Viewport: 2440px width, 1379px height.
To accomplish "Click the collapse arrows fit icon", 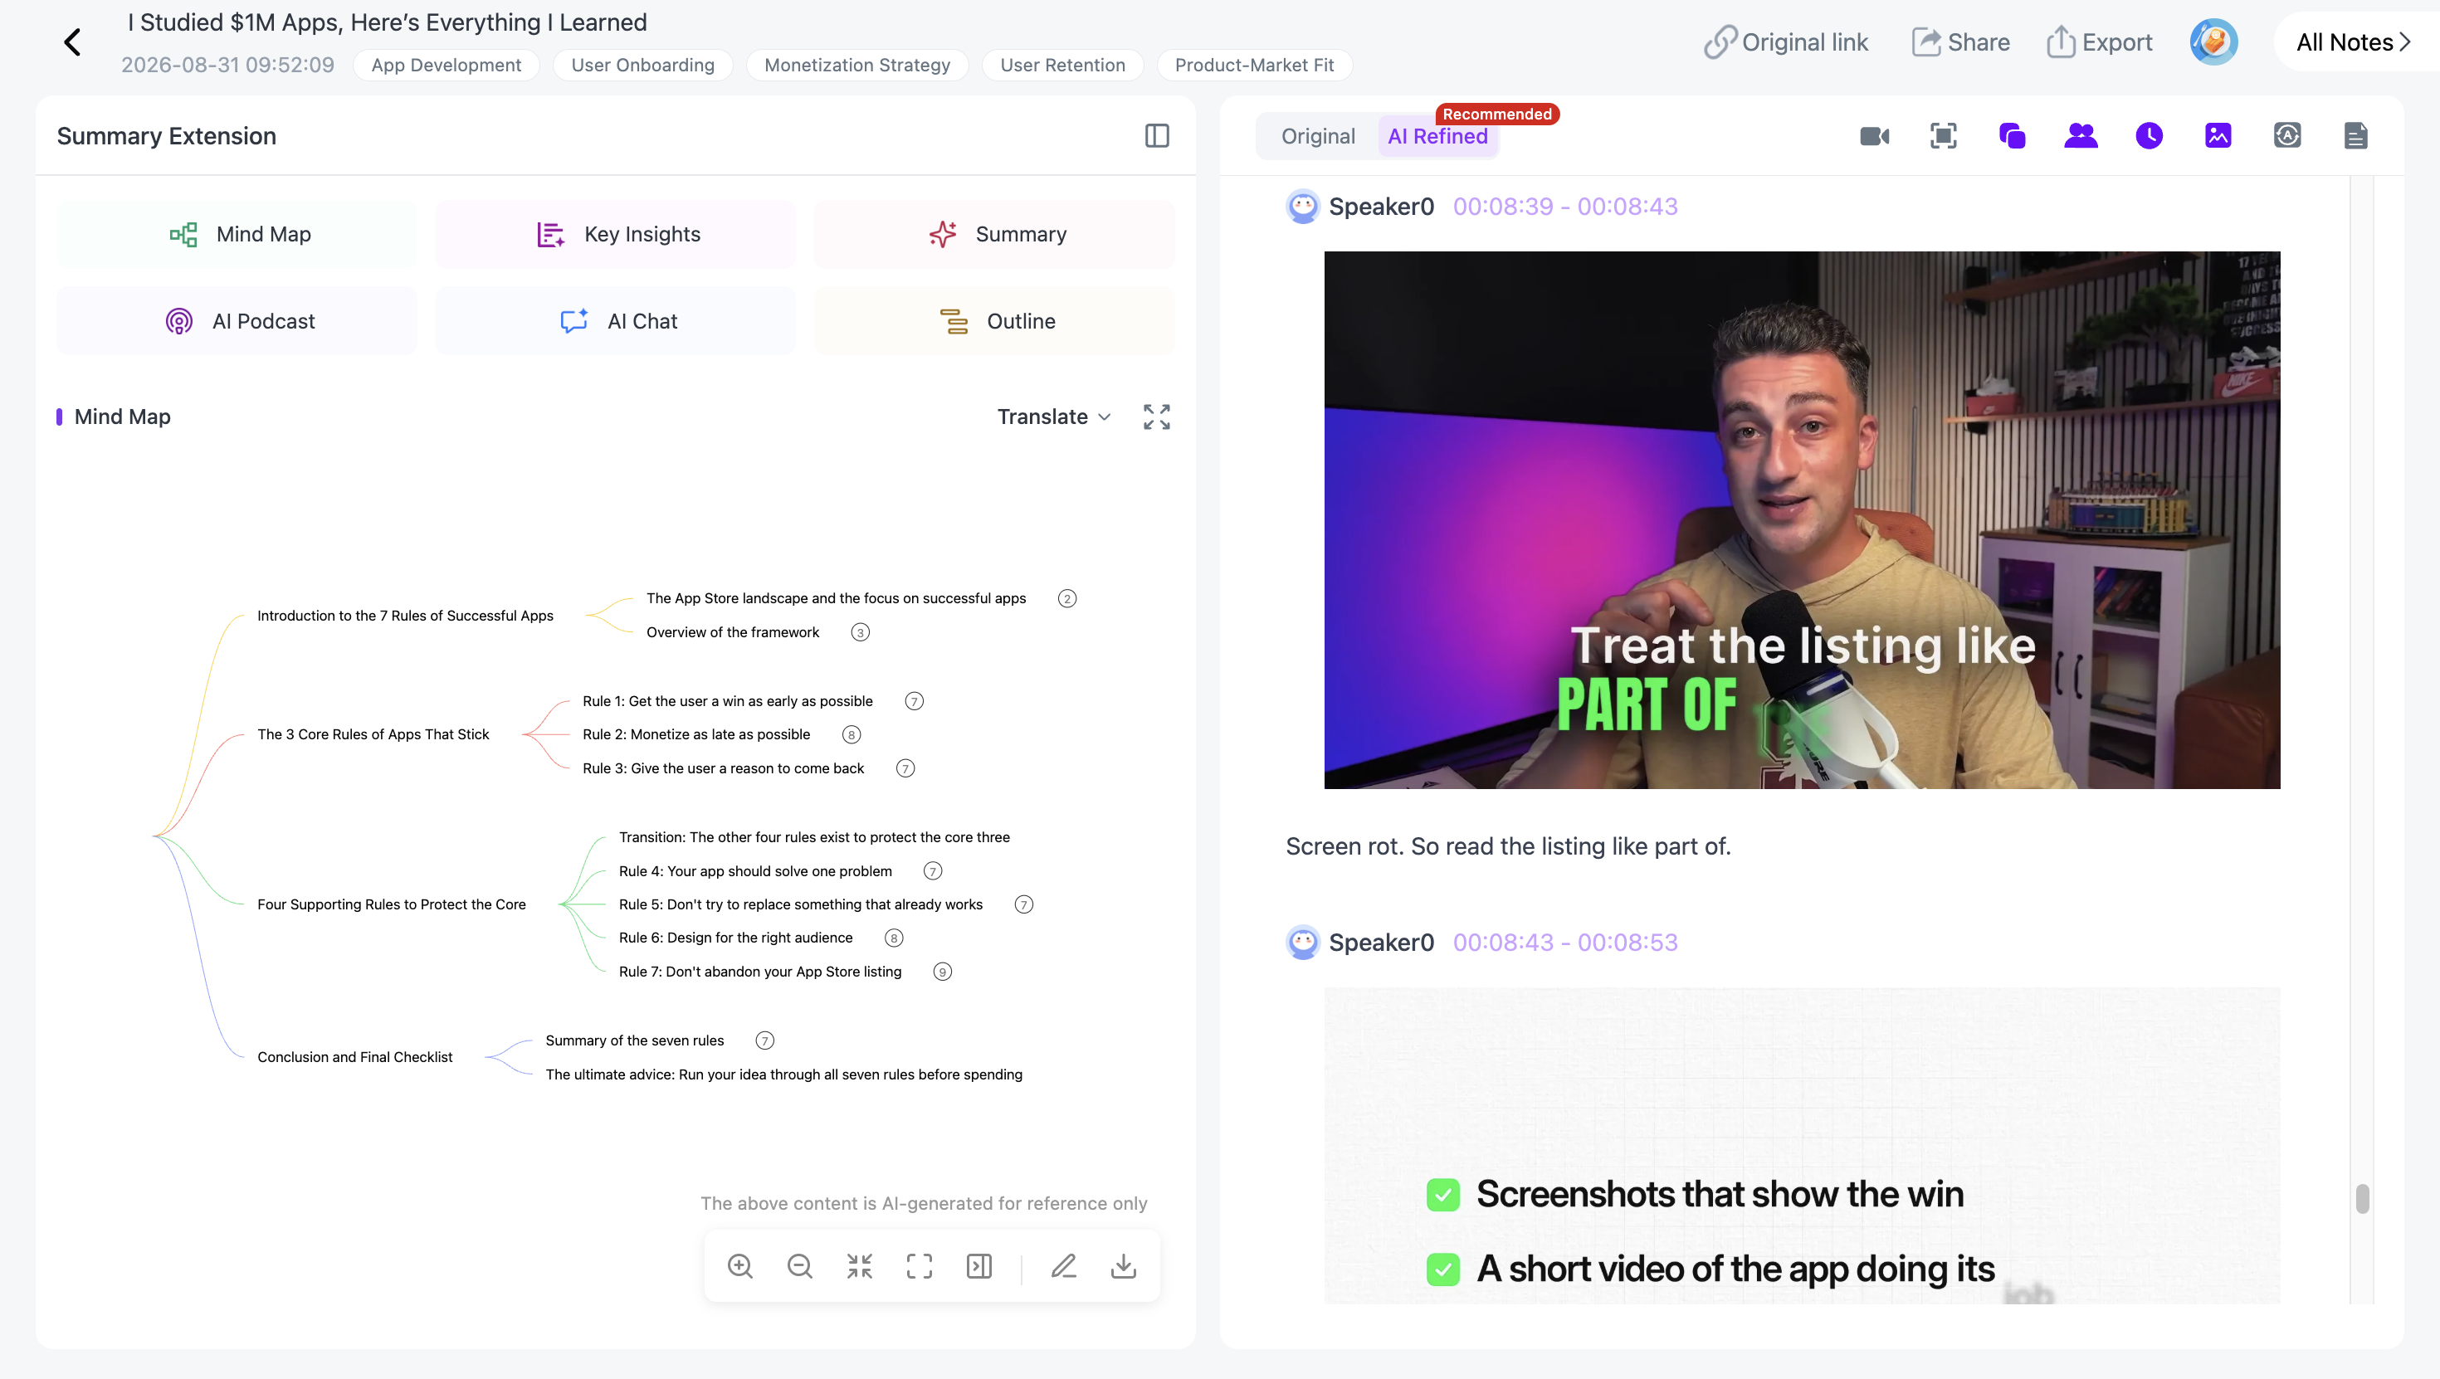I will (859, 1266).
